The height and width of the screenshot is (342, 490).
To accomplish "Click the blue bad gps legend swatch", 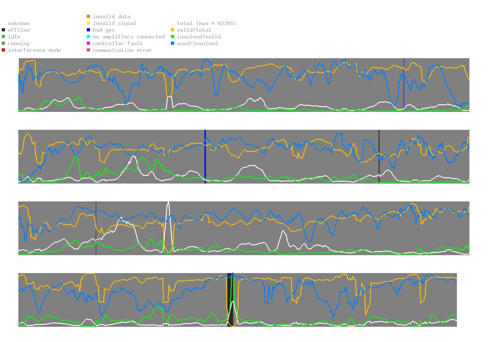I will click(x=89, y=30).
